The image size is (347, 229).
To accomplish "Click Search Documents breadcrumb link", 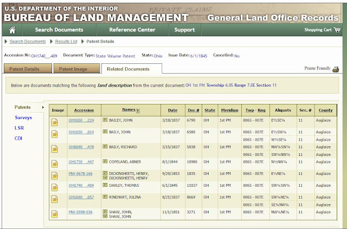I will tap(28, 41).
